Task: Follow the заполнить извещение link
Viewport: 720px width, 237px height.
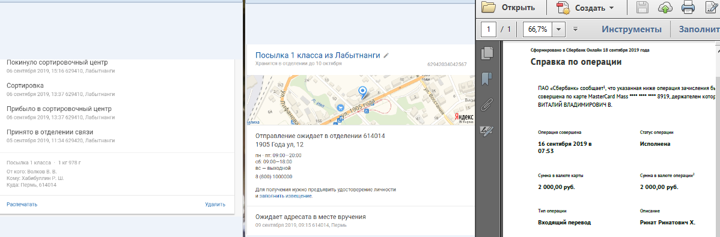Action: pyautogui.click(x=285, y=196)
